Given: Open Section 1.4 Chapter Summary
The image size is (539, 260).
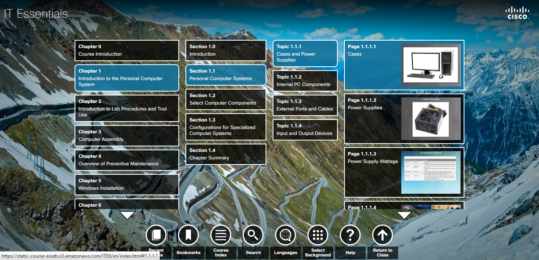Looking at the screenshot, I should (x=226, y=154).
